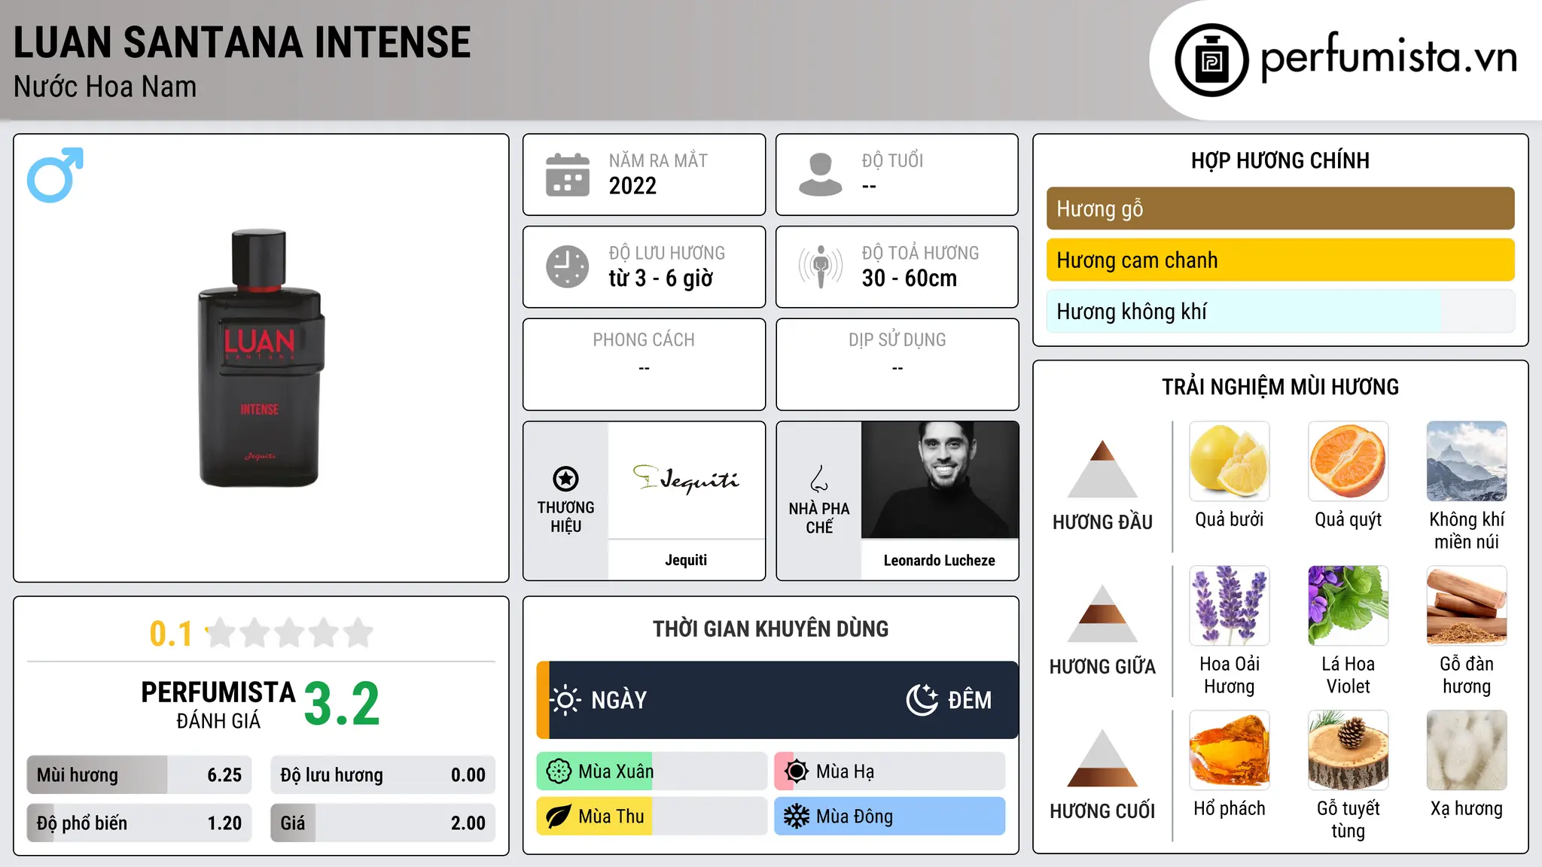Open the Xạ hương note image
Screen dimensions: 1542x867
pyautogui.click(x=1467, y=750)
